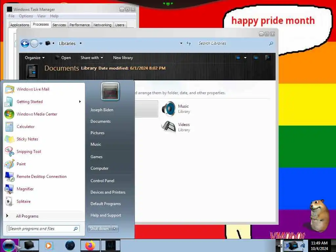Image resolution: width=336 pixels, height=252 pixels.
Task: Click the black folder taskbar button
Action: [29, 245]
